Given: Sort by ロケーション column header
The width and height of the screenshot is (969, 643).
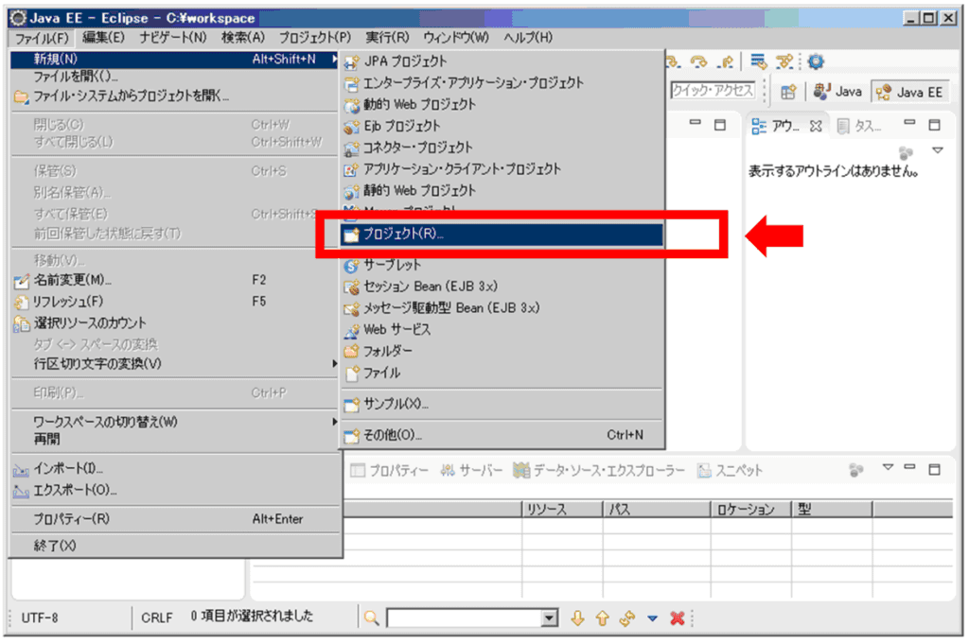Looking at the screenshot, I should [750, 510].
